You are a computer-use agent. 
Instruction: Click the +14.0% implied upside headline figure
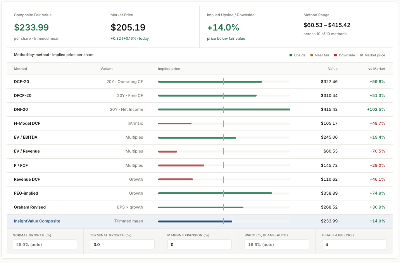(x=223, y=27)
